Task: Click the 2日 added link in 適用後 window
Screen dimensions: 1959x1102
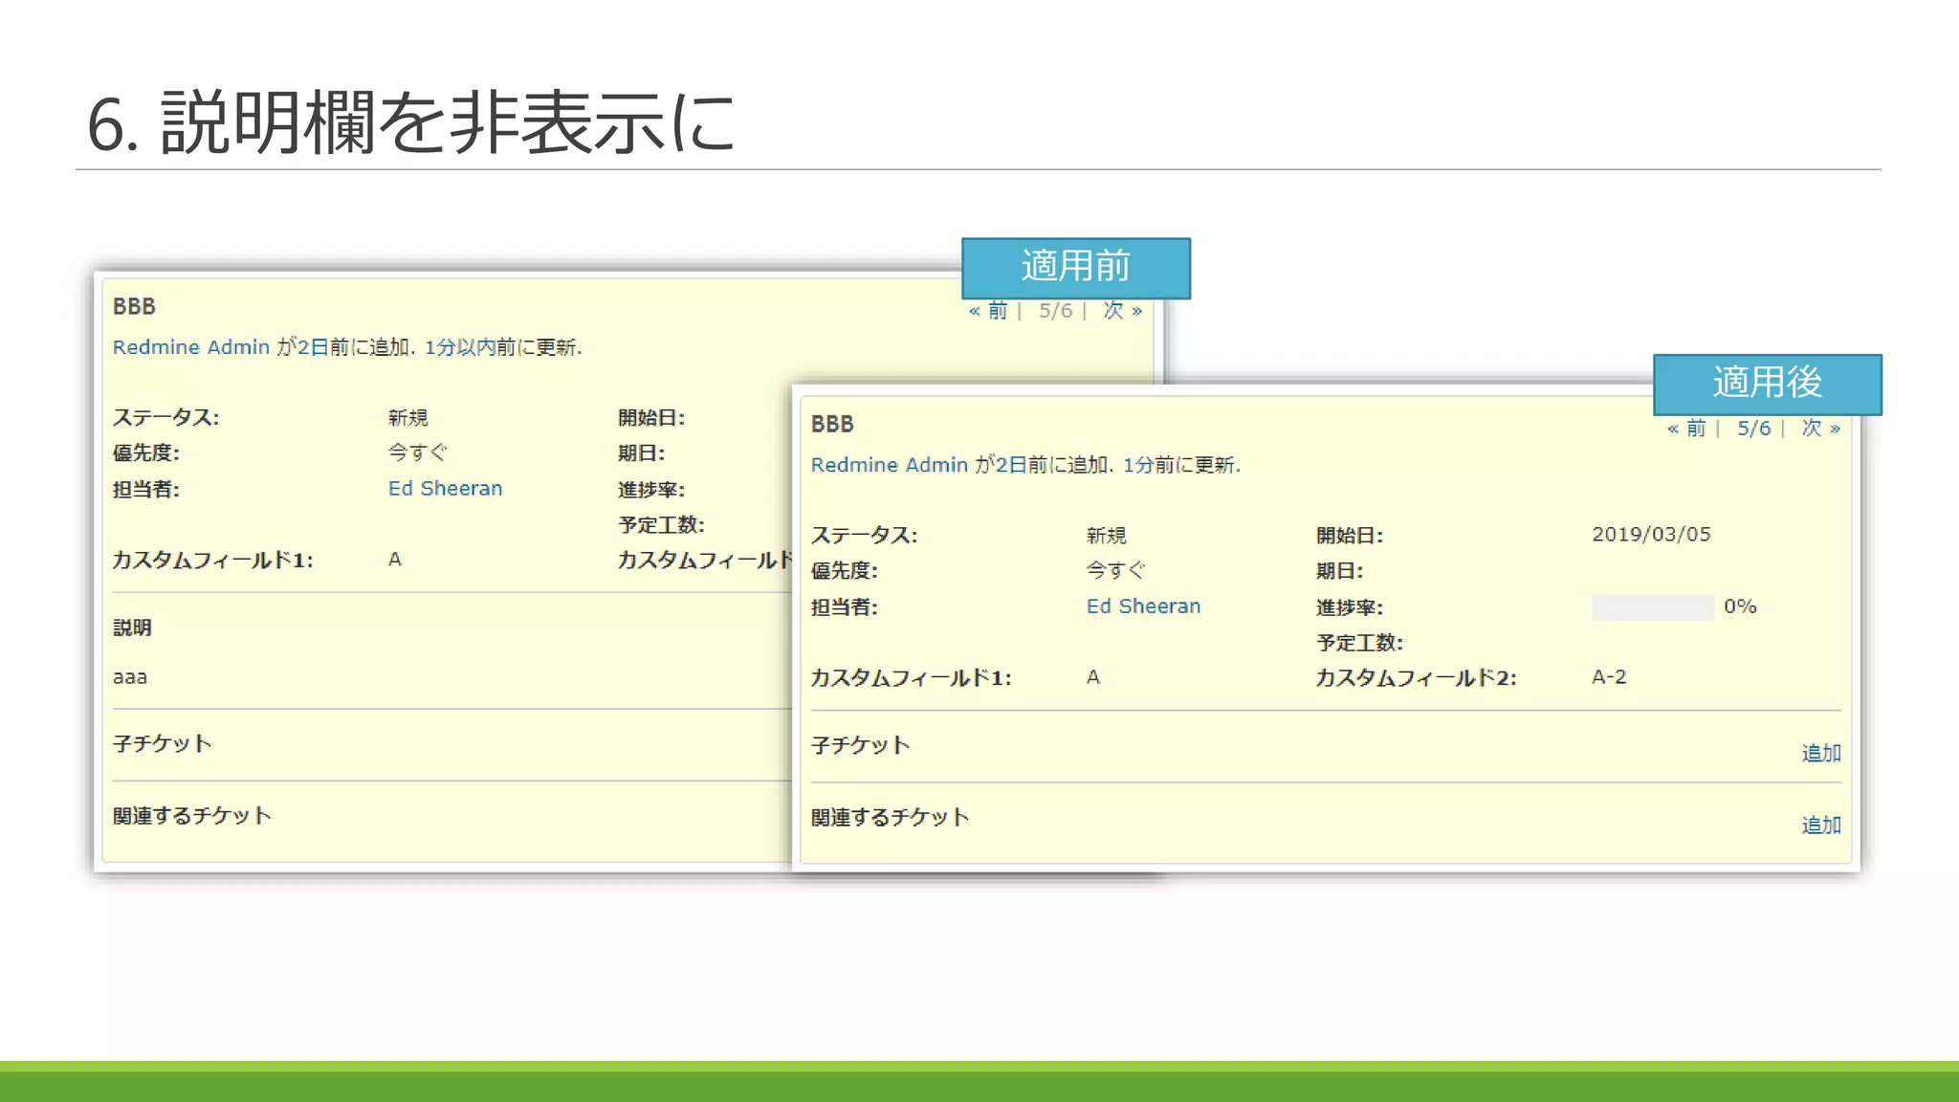Action: point(1011,465)
